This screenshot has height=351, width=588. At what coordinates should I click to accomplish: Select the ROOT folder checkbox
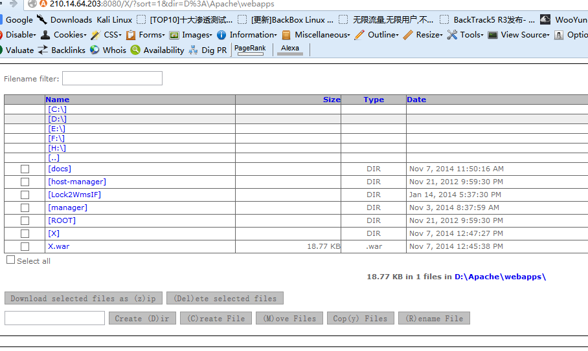[25, 221]
